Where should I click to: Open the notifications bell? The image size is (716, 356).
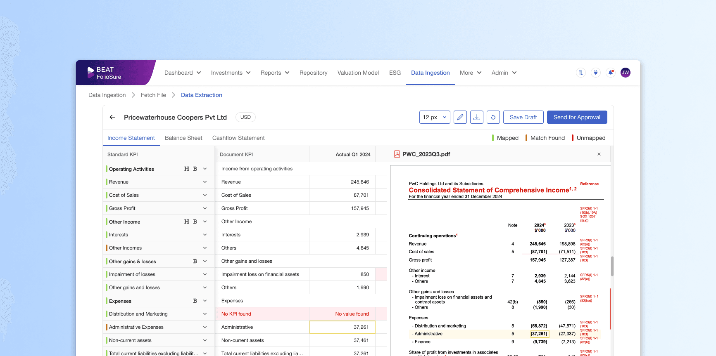611,73
